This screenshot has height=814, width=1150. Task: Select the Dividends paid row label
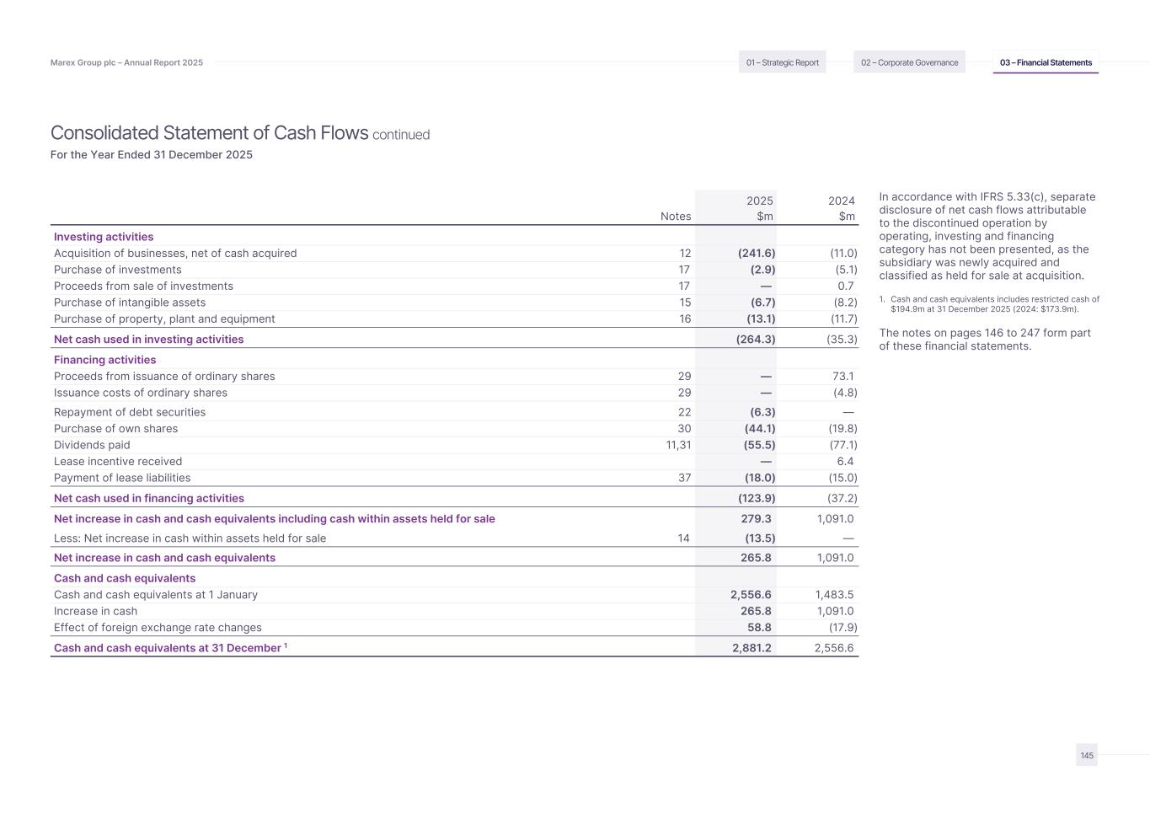92,445
